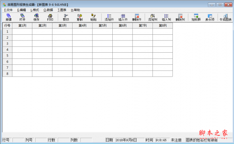
Task: Click the 打印 (Print) toolbar icon
Action: tap(50, 17)
